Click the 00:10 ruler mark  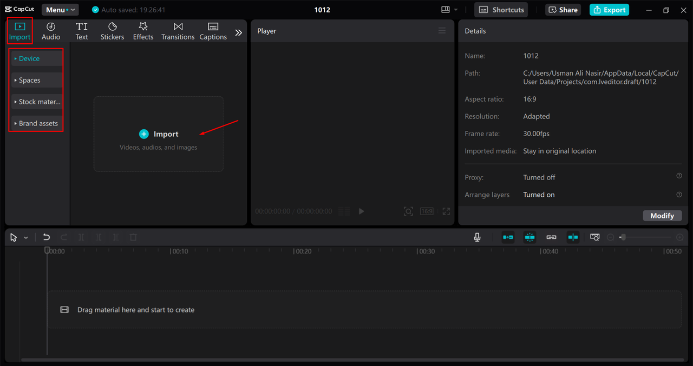pyautogui.click(x=179, y=251)
